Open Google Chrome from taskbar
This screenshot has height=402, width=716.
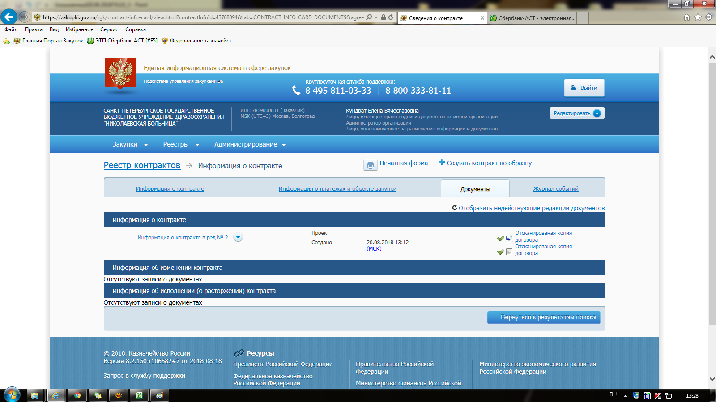pos(77,395)
